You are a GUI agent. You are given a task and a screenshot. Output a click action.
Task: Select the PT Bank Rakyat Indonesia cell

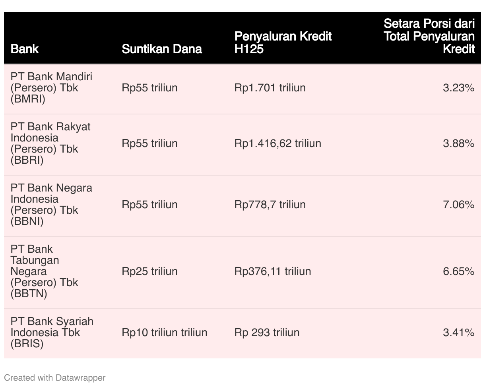point(50,143)
